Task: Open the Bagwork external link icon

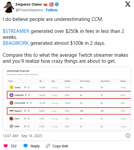Action: (29, 111)
